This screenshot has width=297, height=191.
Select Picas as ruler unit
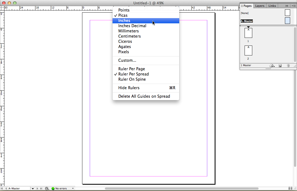[123, 15]
